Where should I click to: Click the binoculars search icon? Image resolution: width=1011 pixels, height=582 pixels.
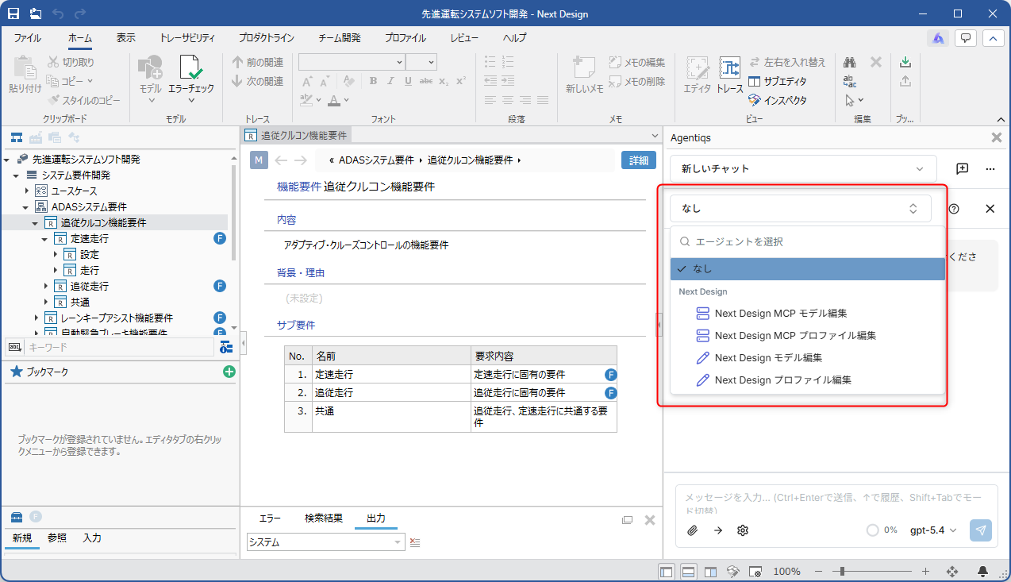click(850, 62)
